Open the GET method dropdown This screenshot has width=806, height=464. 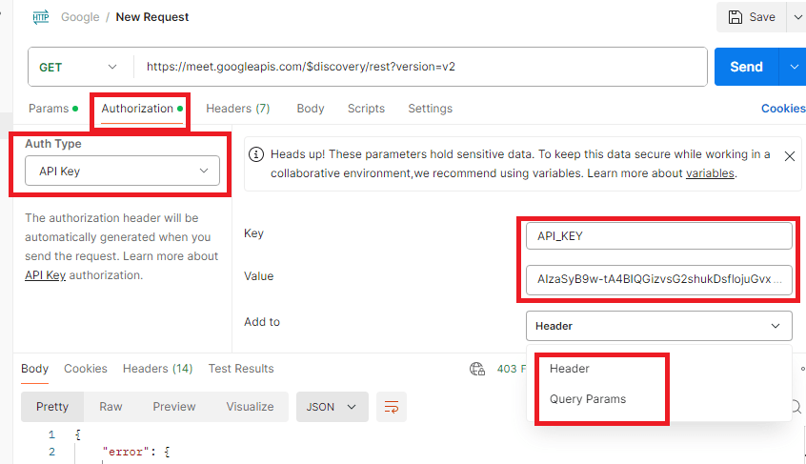click(x=78, y=67)
